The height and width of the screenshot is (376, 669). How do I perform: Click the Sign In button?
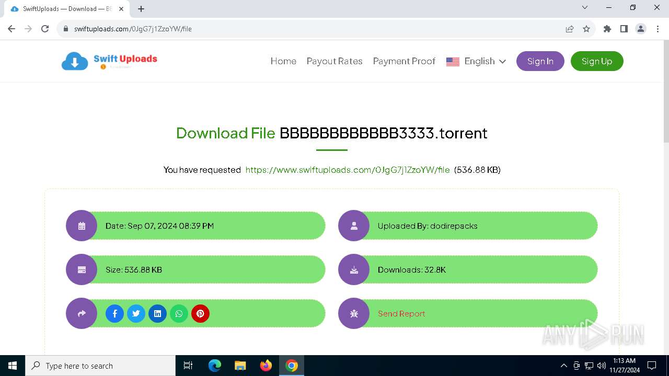click(x=540, y=61)
